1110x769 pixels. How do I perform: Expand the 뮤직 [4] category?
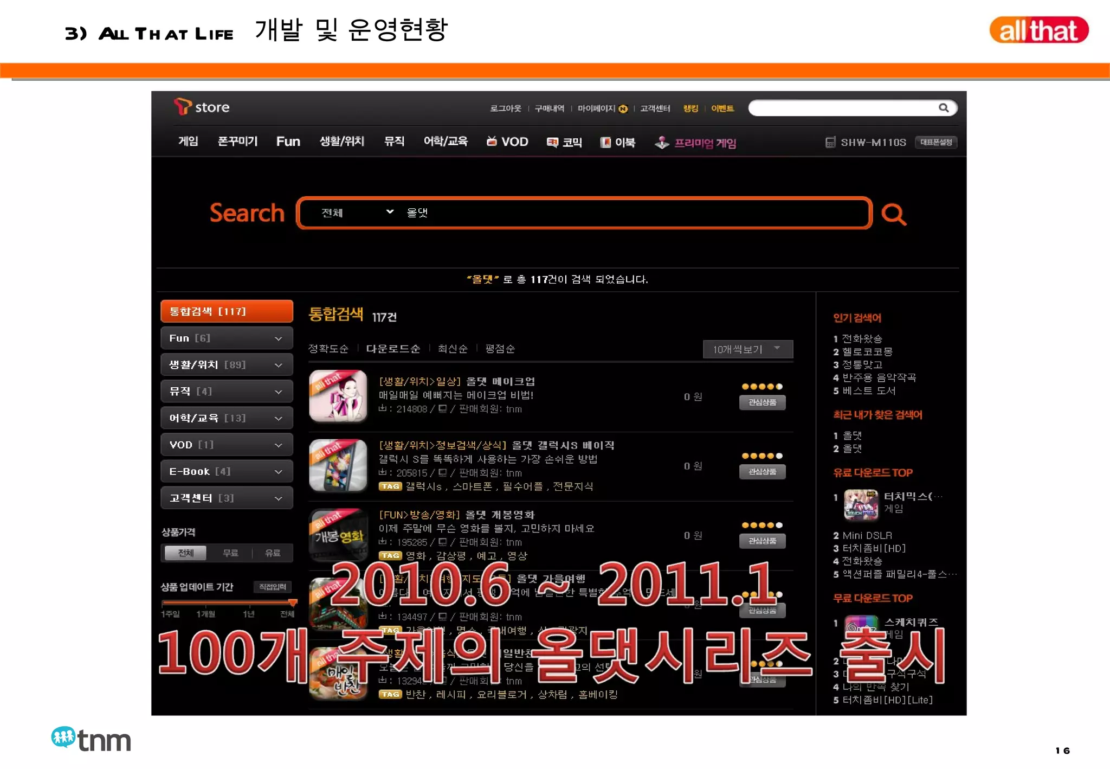pyautogui.click(x=227, y=391)
